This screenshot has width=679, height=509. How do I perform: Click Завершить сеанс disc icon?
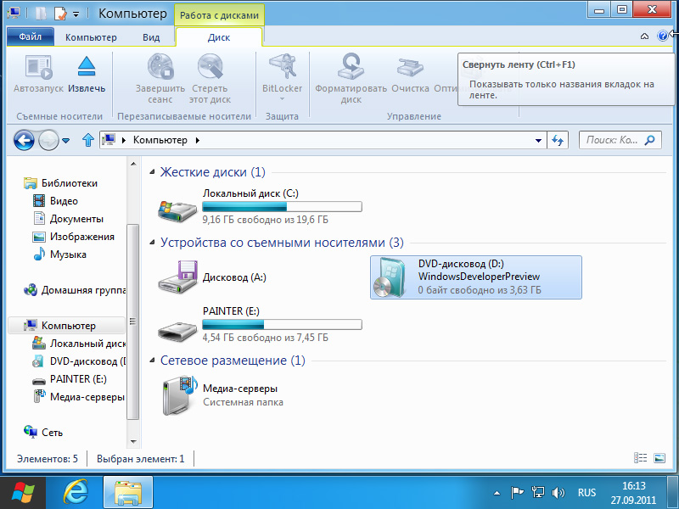click(160, 67)
